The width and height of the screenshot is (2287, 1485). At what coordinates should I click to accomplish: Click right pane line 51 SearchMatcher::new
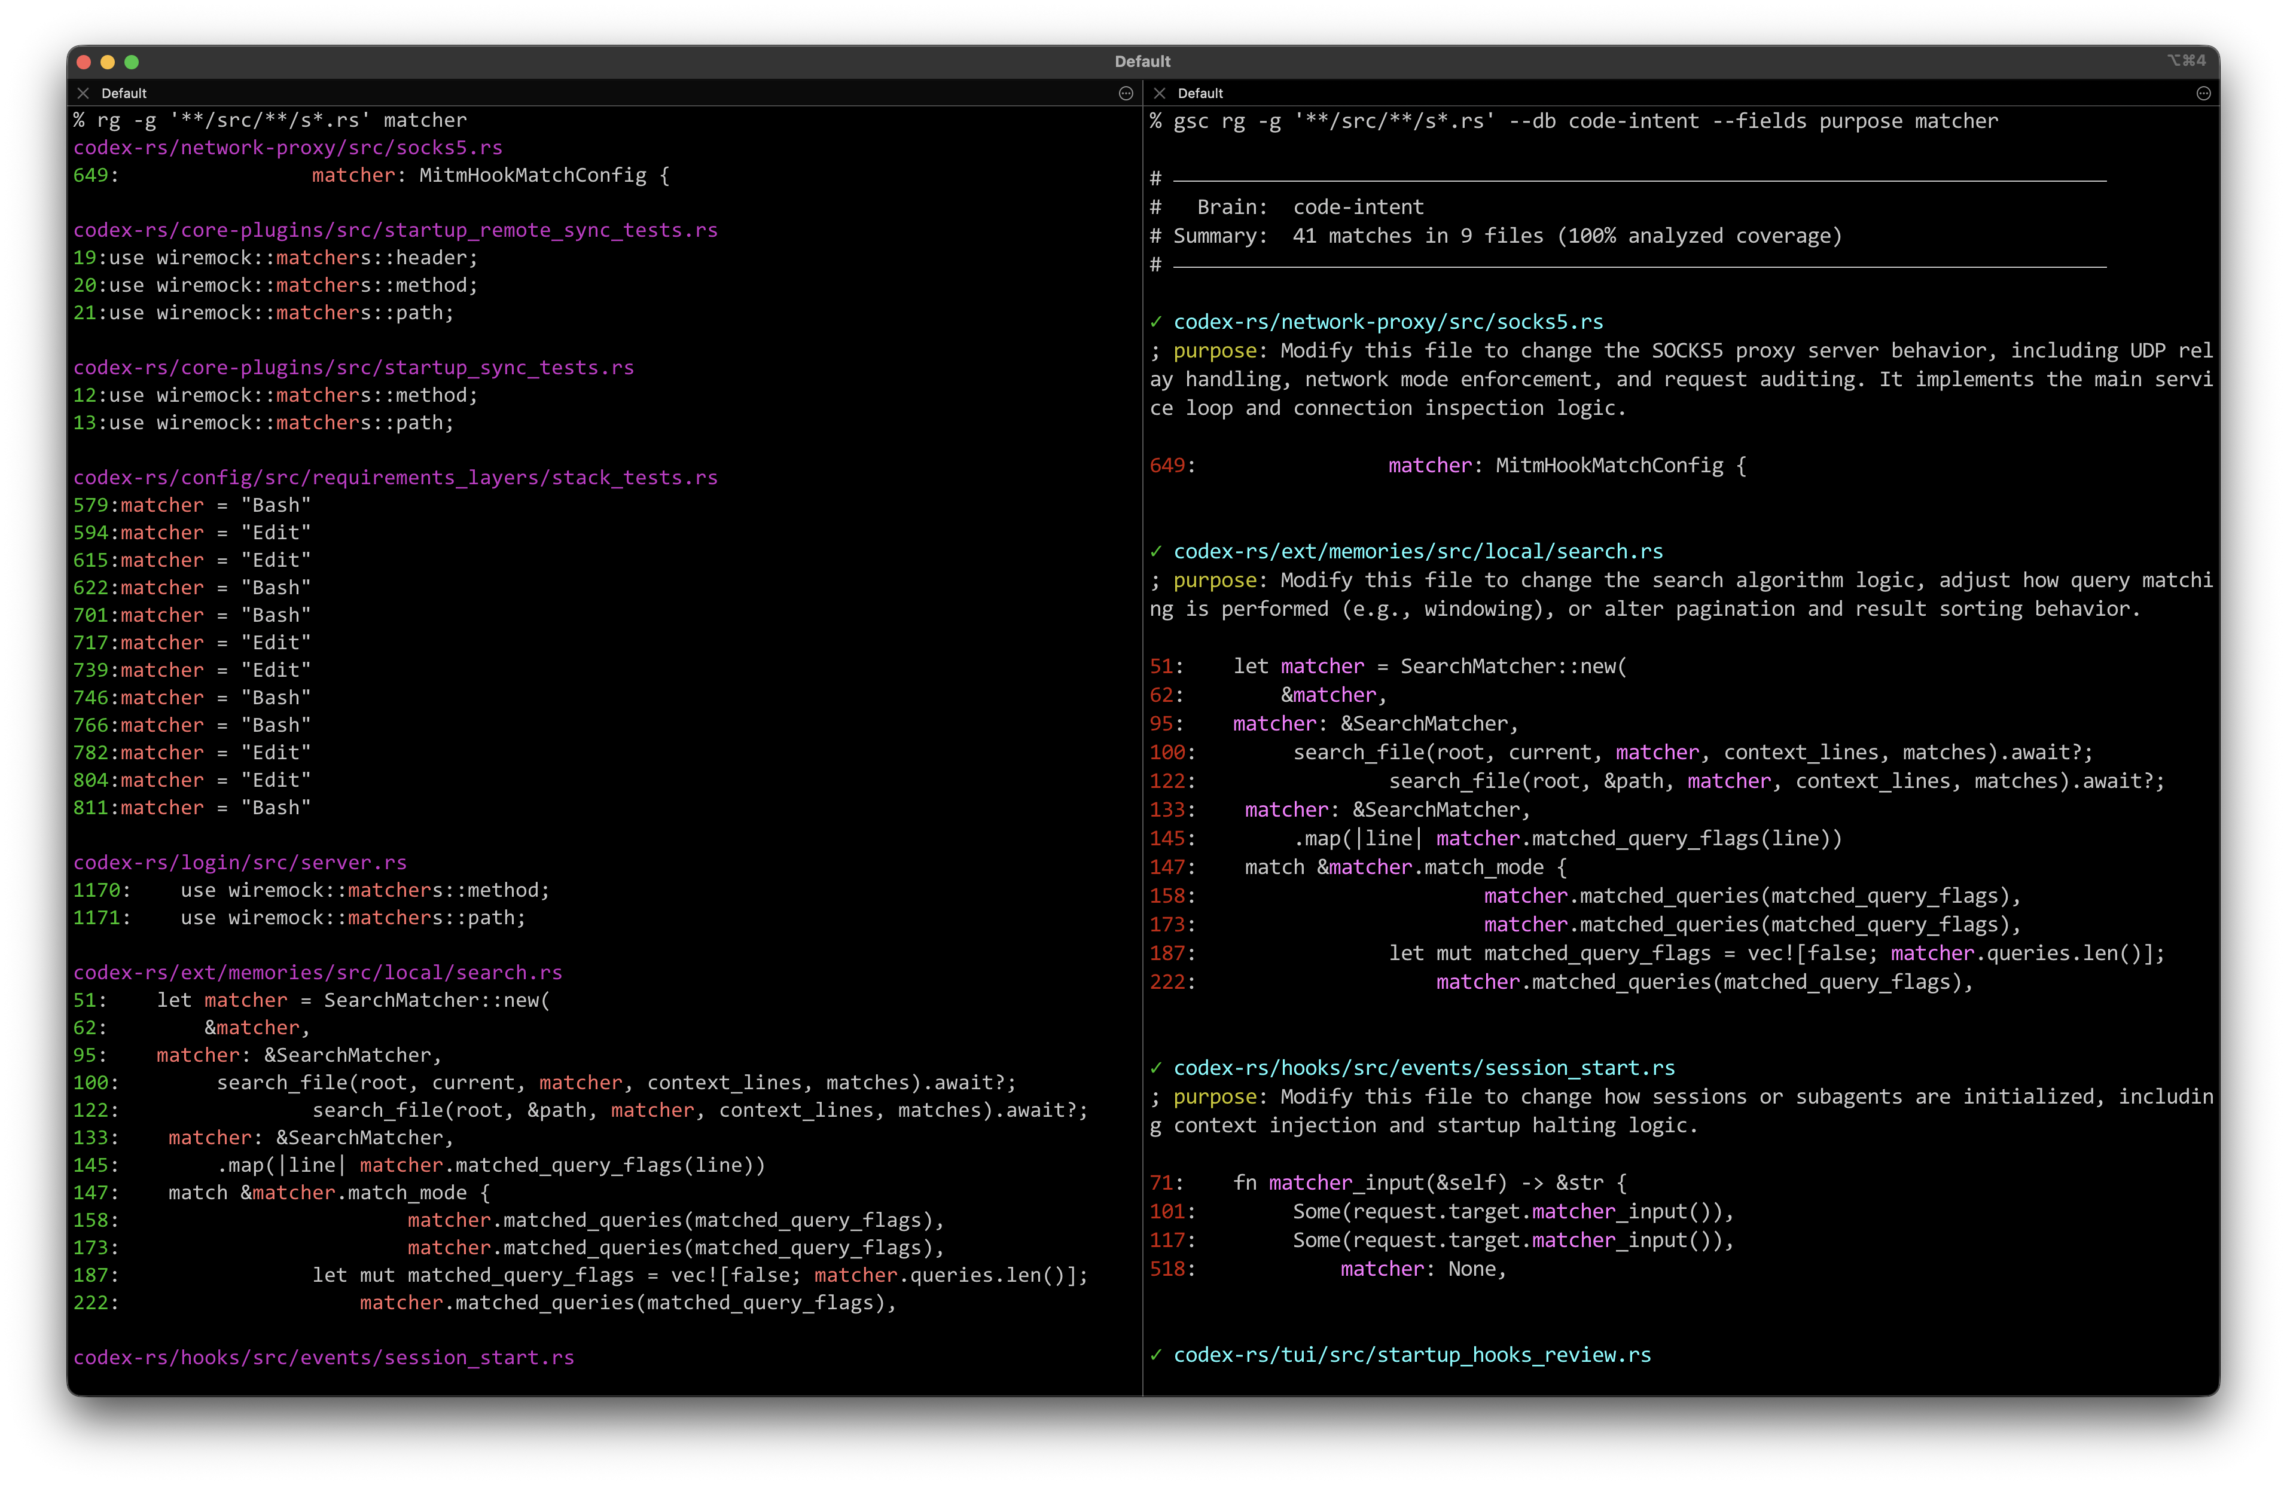1389,667
